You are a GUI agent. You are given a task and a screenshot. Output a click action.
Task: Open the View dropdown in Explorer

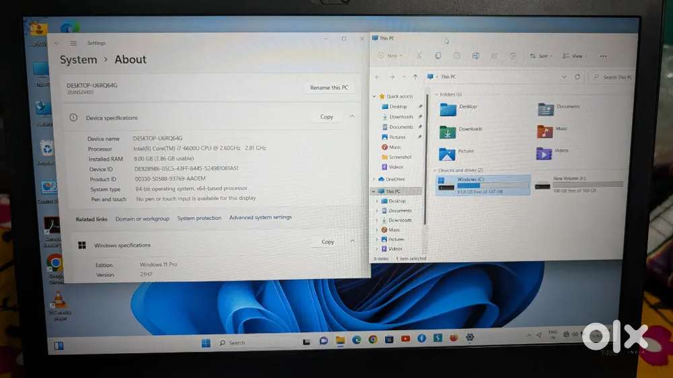575,56
